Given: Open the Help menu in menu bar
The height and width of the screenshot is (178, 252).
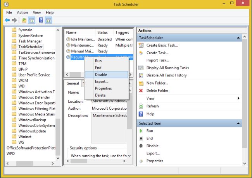Looking at the screenshot, I should (50, 12).
